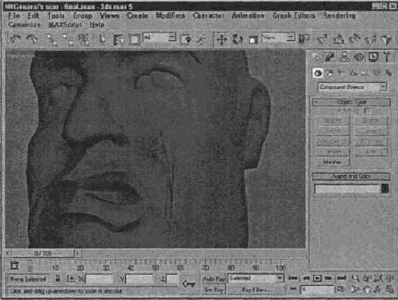Click the Use Pivot Point Center icon
The image size is (398, 300).
click(x=304, y=39)
